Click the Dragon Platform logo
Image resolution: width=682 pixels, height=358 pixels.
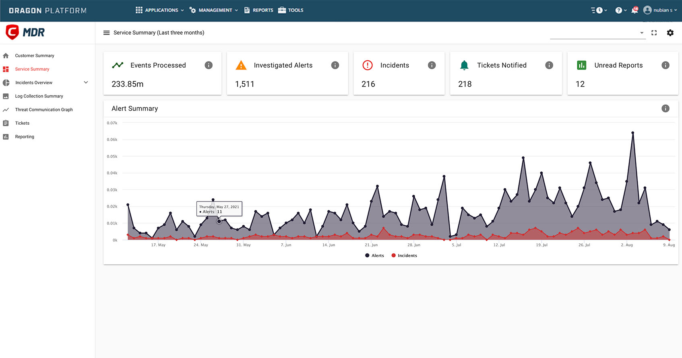[x=48, y=10]
